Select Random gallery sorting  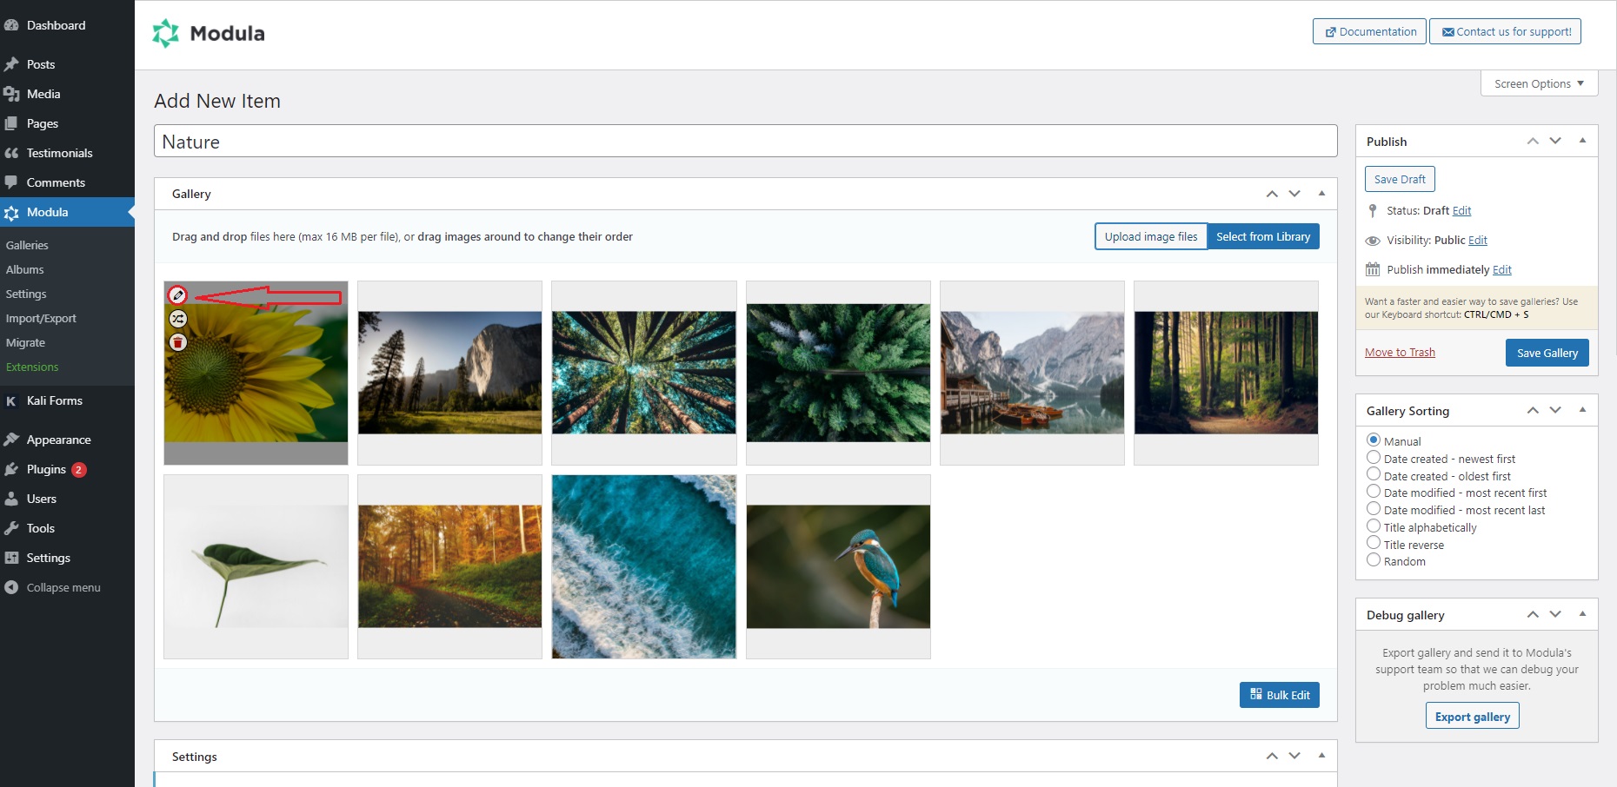click(x=1374, y=560)
